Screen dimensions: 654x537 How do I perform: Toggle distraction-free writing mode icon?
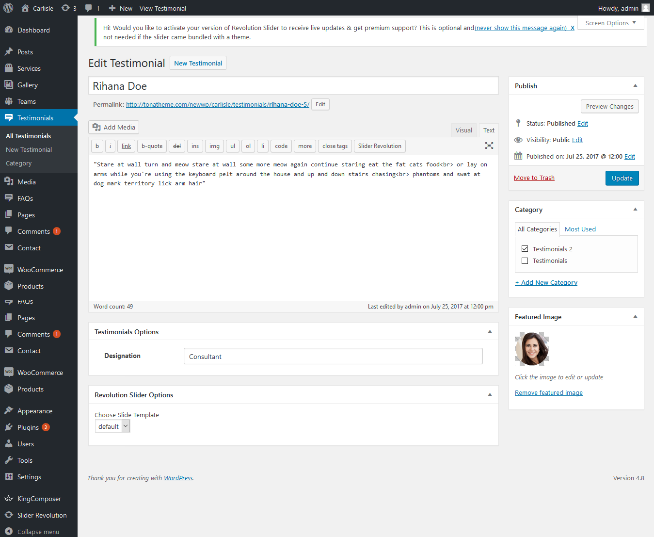tap(489, 146)
